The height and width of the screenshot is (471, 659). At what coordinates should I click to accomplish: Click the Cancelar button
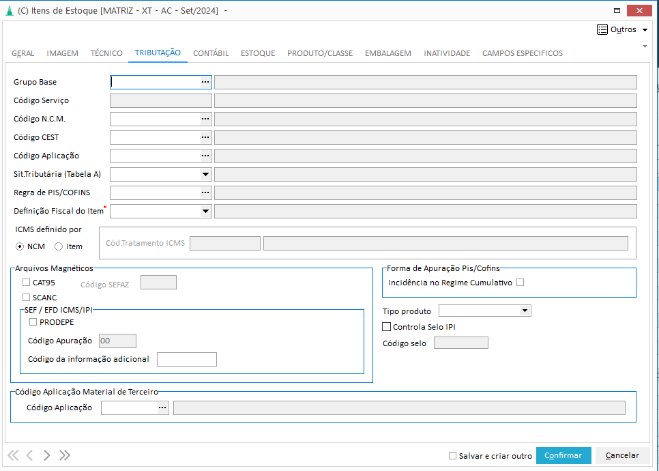click(622, 455)
